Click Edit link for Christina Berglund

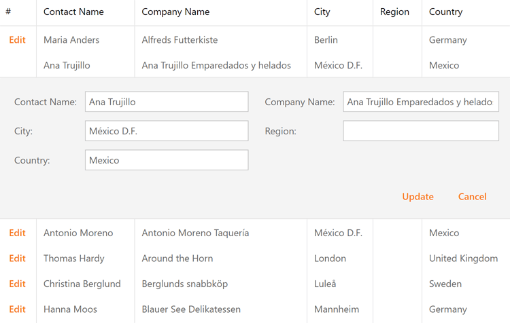click(18, 284)
